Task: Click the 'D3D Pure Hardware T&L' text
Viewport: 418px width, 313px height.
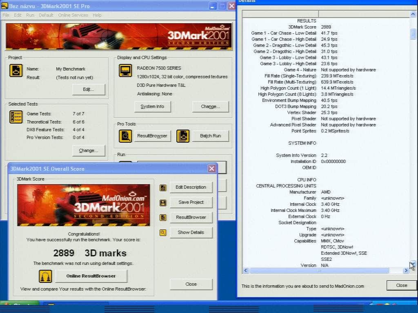Action: [161, 85]
